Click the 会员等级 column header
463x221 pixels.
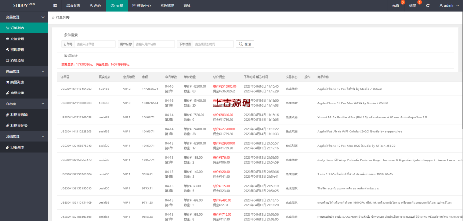tap(129, 77)
